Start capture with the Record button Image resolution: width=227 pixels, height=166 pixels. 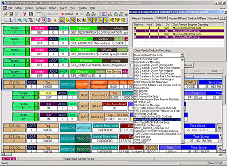pyautogui.click(x=67, y=14)
